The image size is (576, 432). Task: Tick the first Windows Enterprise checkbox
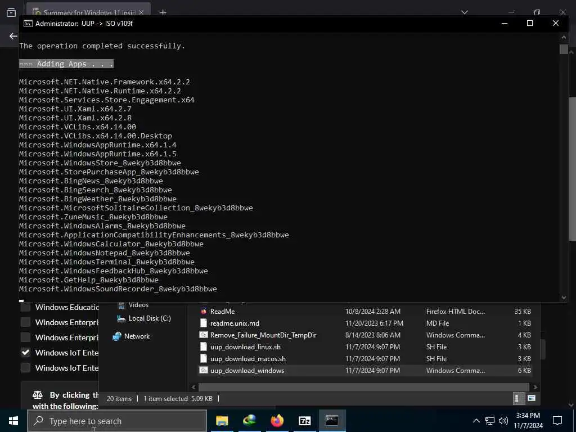[25, 322]
